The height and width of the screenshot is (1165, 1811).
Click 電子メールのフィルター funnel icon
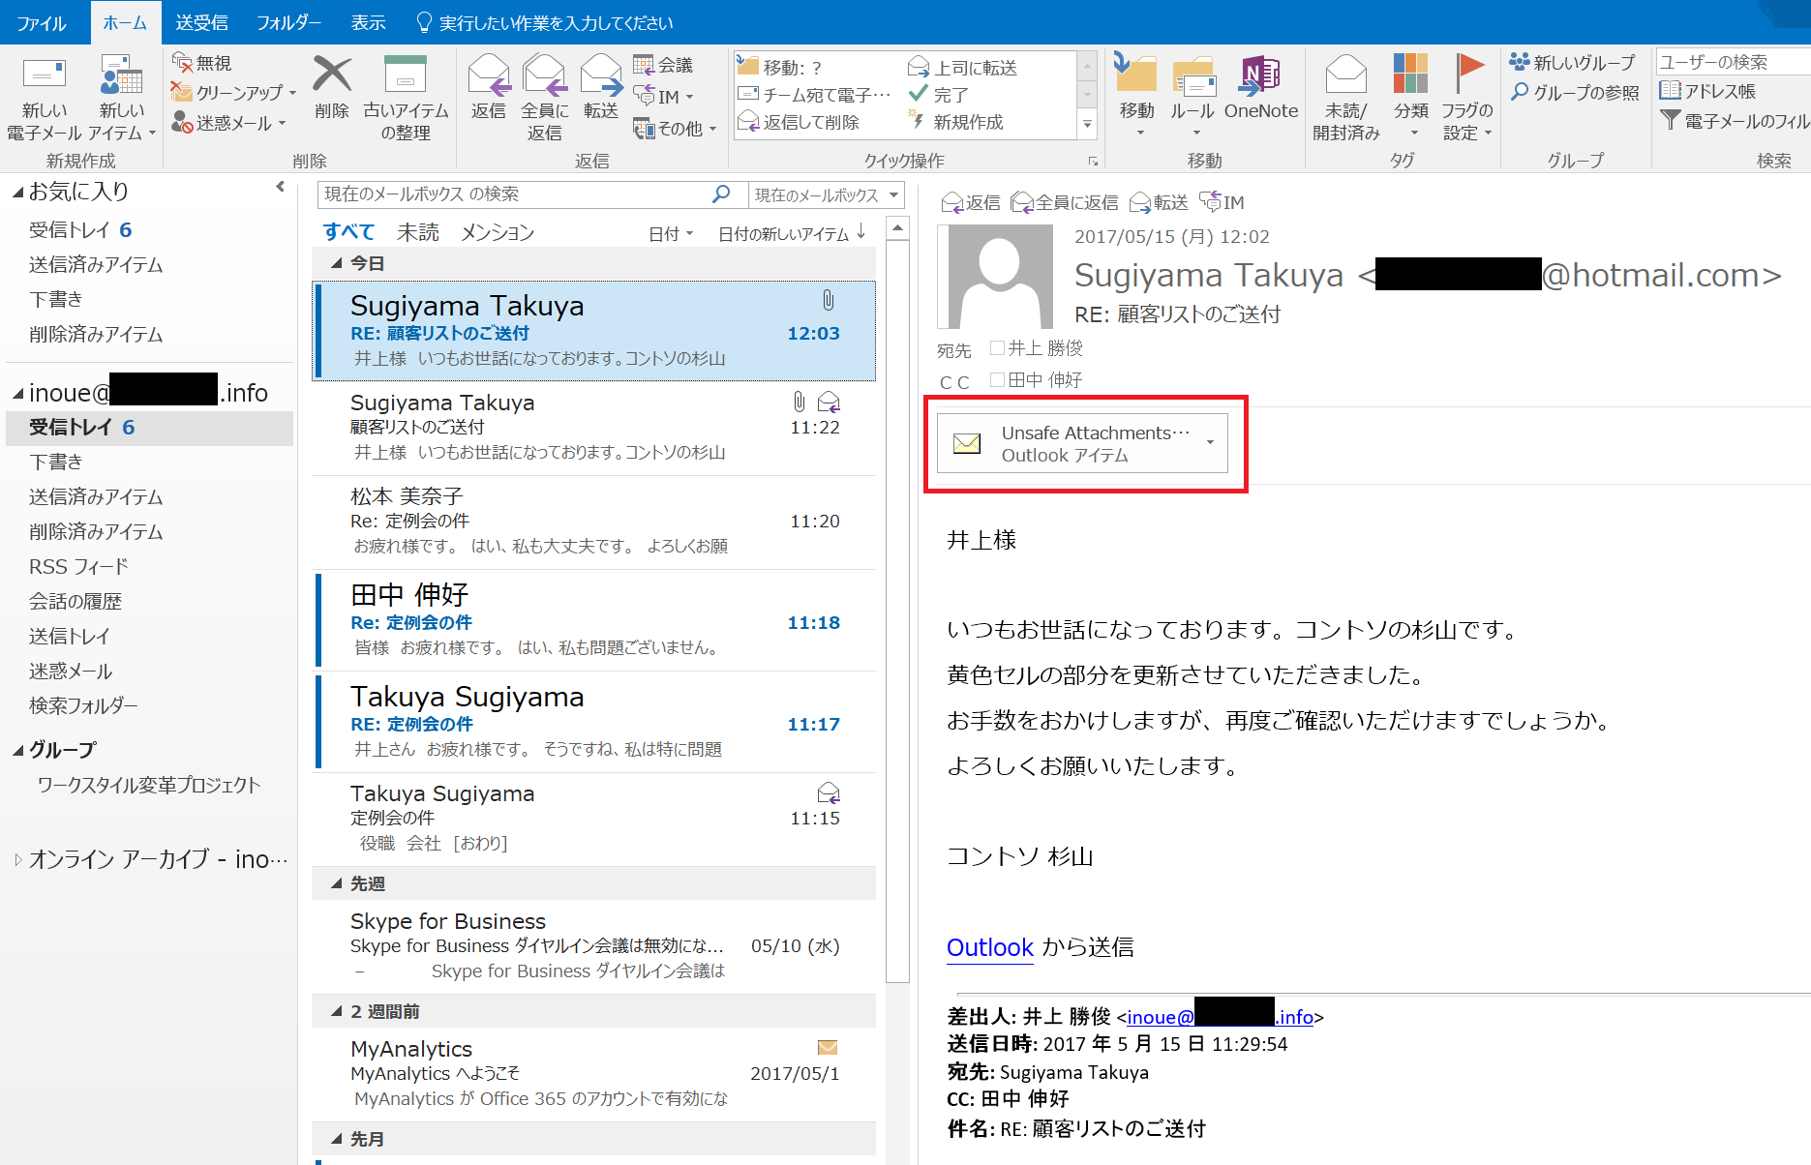coord(1670,121)
